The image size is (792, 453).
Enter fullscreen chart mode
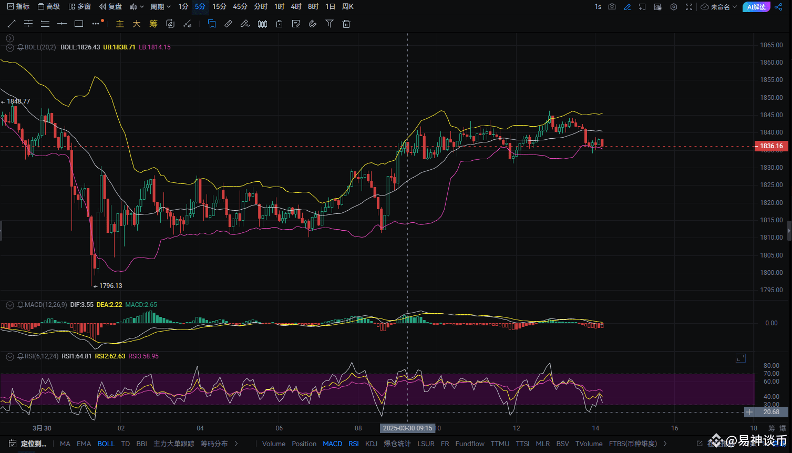tap(689, 7)
